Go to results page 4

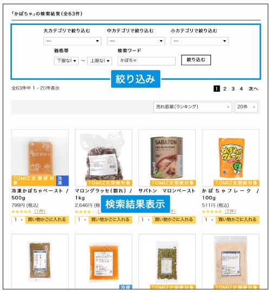(x=241, y=89)
